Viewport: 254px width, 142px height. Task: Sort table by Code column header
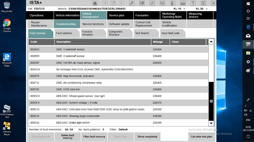coord(41,42)
